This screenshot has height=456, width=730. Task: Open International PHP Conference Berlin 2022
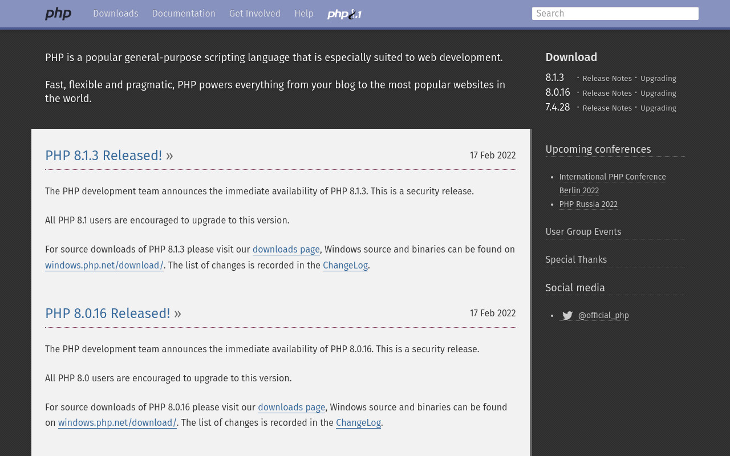(613, 184)
